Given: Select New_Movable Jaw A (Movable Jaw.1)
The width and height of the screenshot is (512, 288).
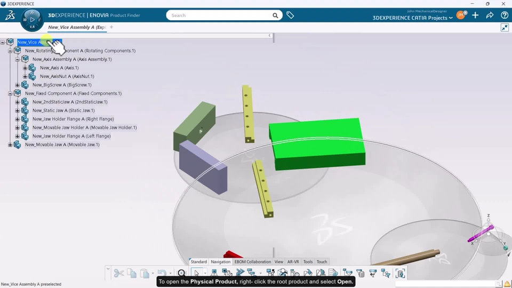Looking at the screenshot, I should coord(62,145).
